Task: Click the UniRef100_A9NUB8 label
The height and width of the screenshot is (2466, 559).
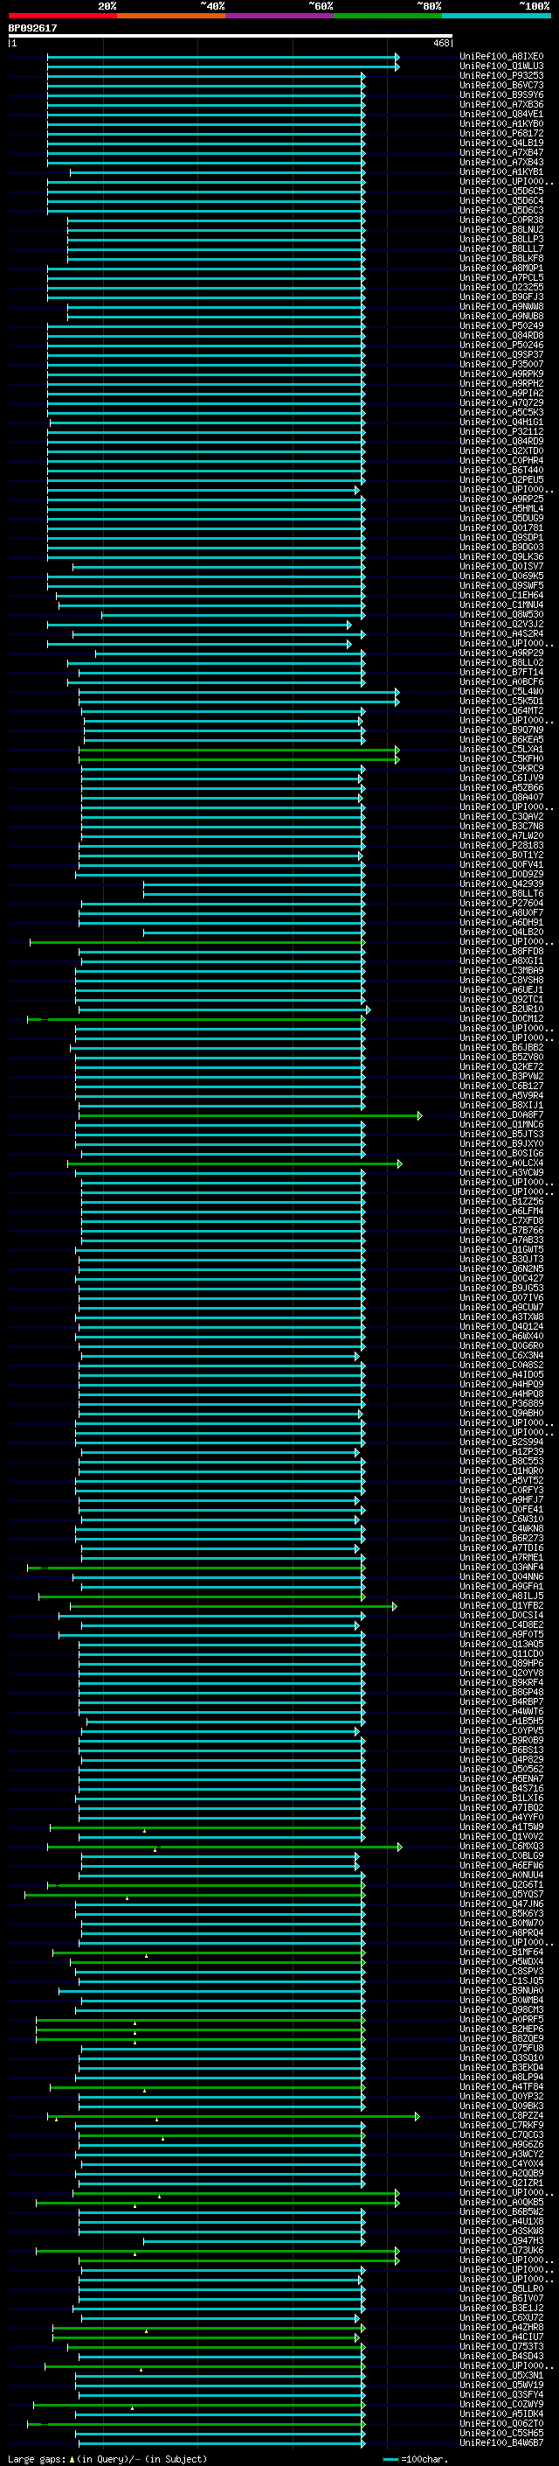Action: click(501, 316)
